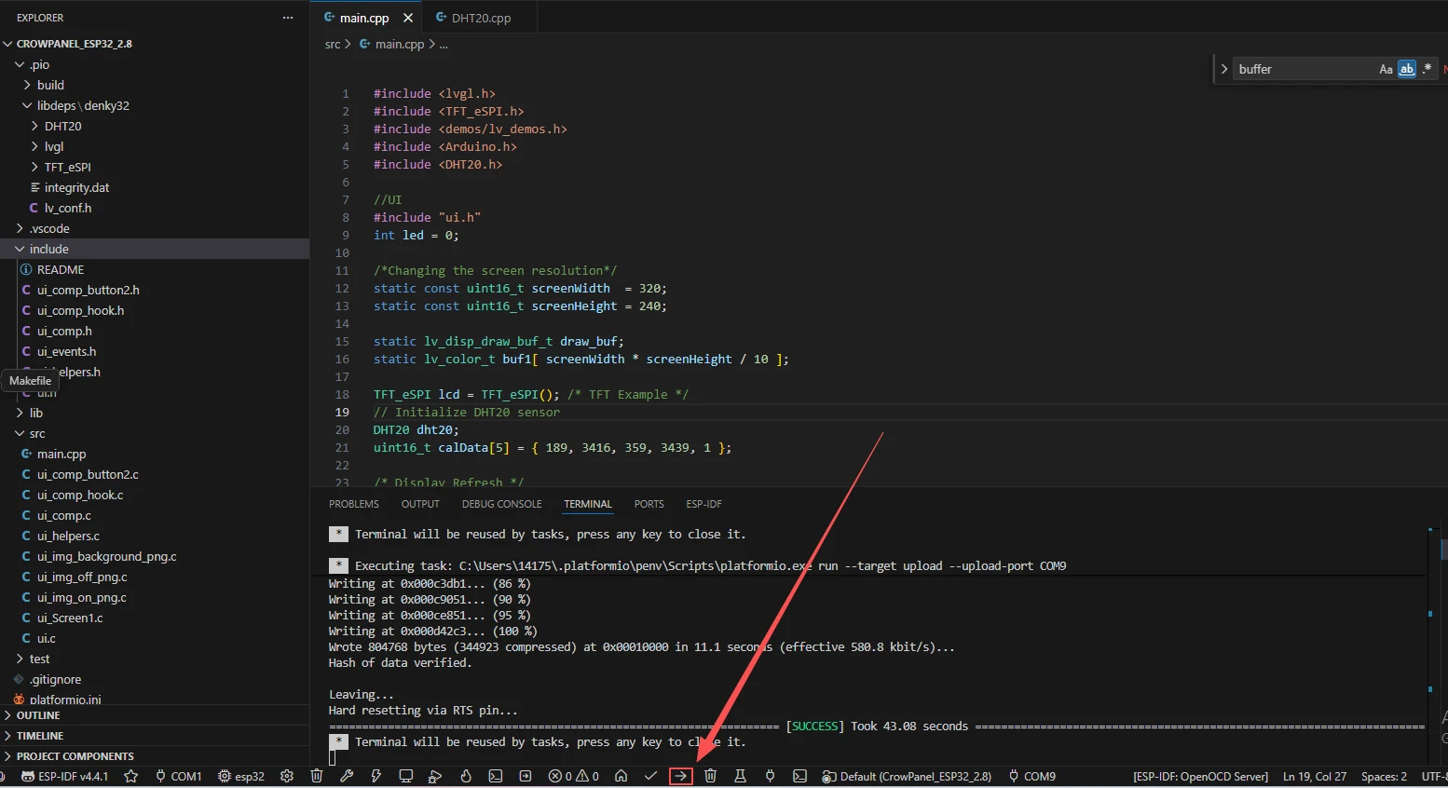Click the ESP-IDF flash lightning icon
This screenshot has width=1448, height=788.
coord(376,776)
